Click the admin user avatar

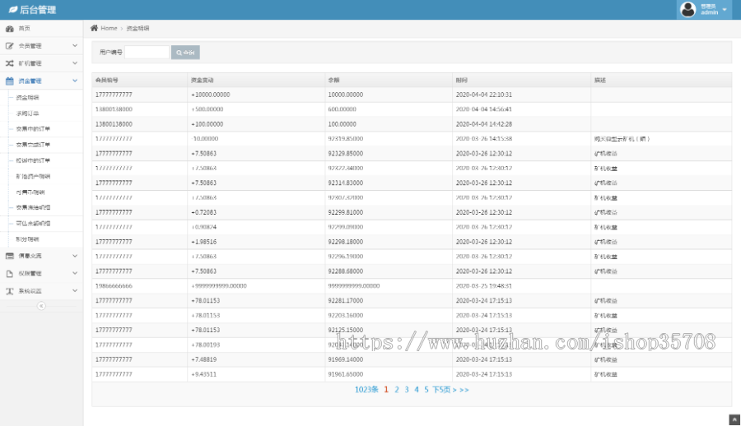point(687,10)
